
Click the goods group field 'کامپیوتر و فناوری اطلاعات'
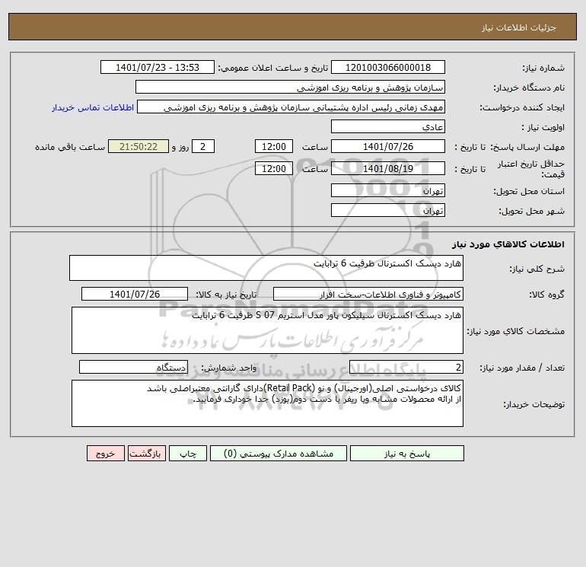368,294
